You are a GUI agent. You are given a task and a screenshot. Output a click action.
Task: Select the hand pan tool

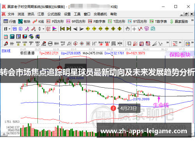pyautogui.click(x=128, y=29)
